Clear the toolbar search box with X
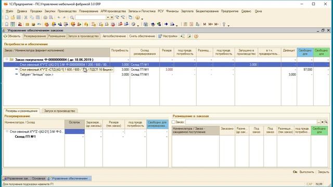Screen dimensions: 333x187 (x=112, y=18)
